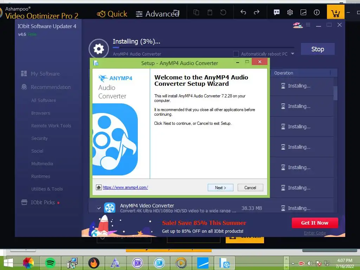Cancel the AnyMP4 Audio Converter setup
The width and height of the screenshot is (360, 270).
click(250, 188)
